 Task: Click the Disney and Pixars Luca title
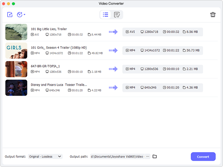pyautogui.click(x=59, y=85)
